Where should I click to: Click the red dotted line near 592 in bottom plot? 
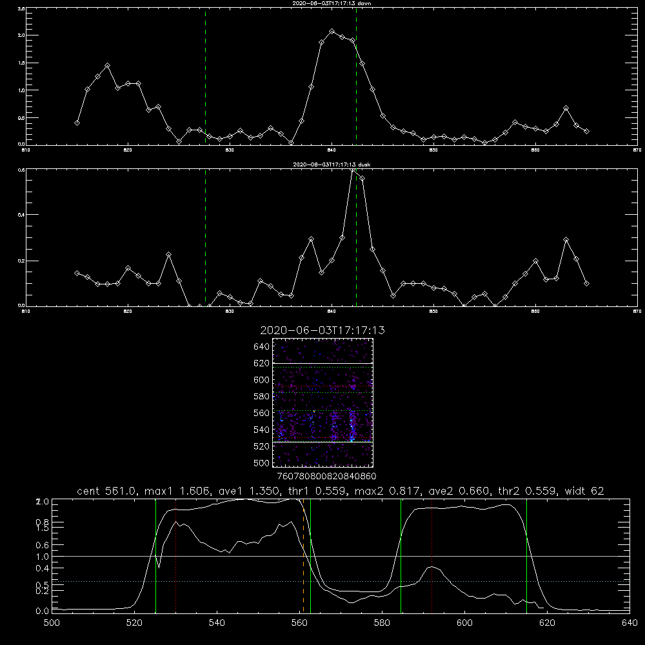tap(432, 556)
